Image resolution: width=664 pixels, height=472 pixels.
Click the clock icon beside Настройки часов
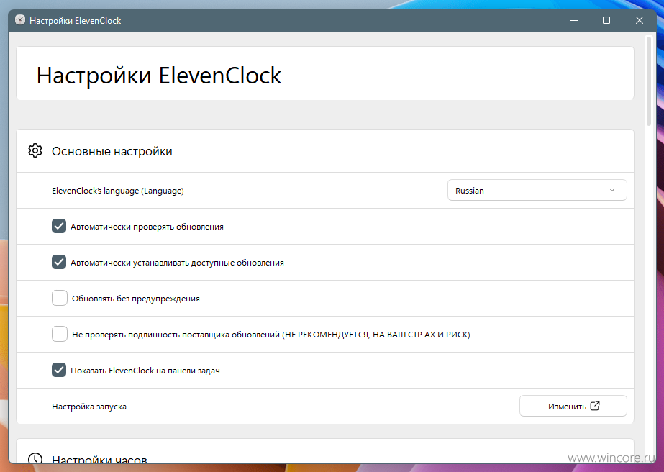35,459
